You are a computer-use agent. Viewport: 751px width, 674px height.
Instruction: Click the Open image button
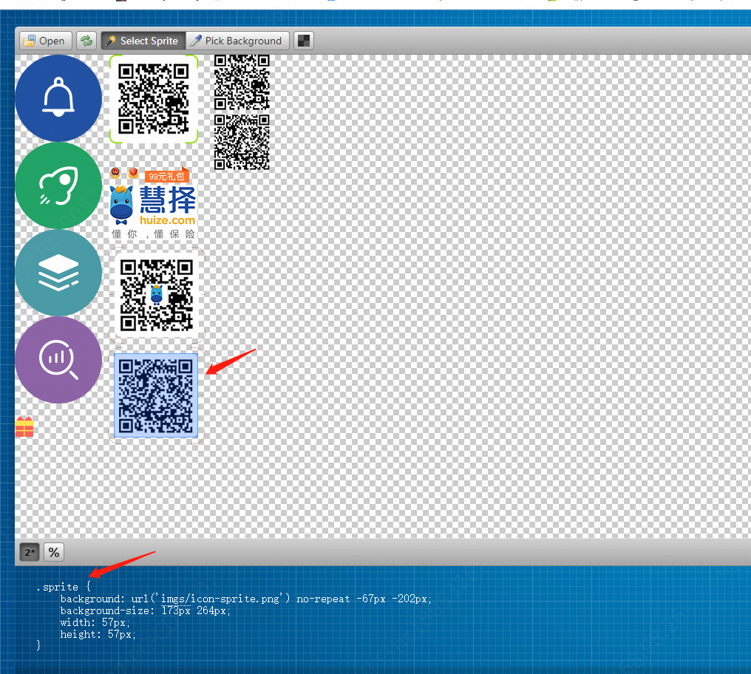point(44,41)
